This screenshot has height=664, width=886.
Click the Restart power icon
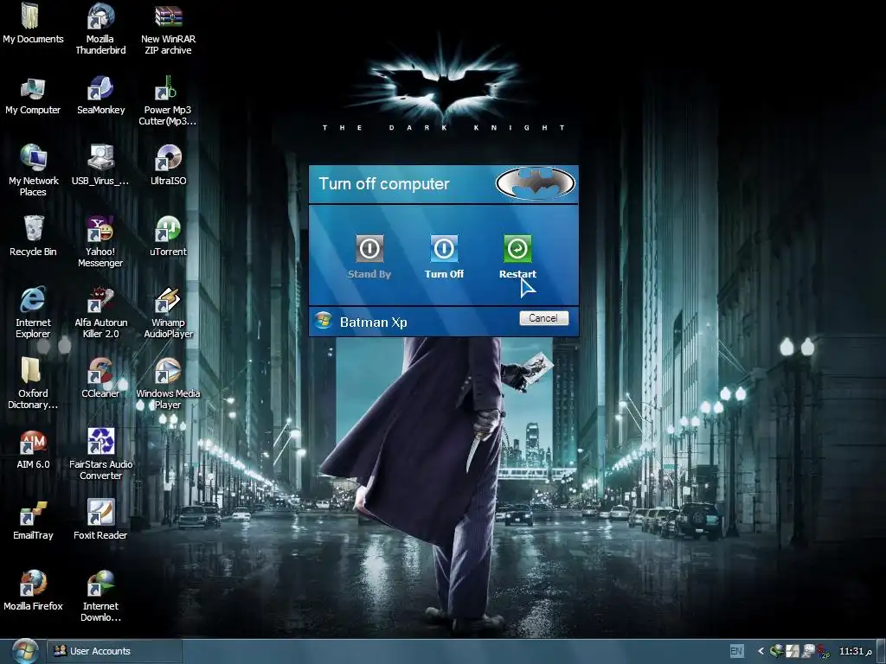517,249
